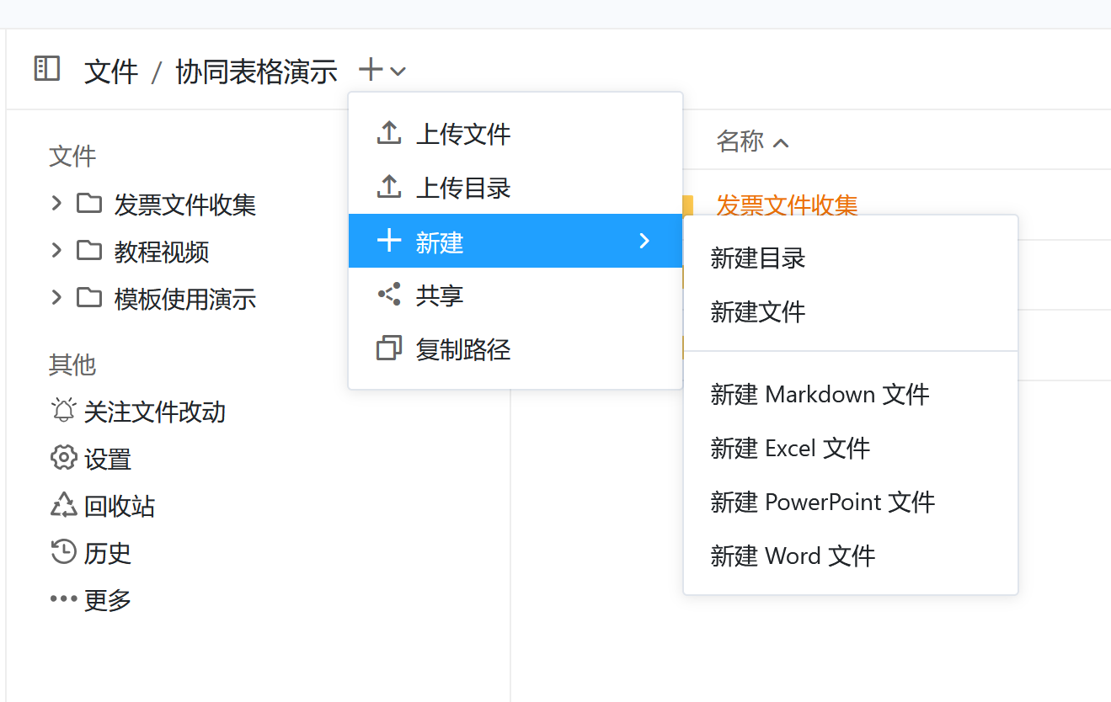This screenshot has width=1111, height=702.
Task: Open the 模板使用演示 folder
Action: [184, 299]
